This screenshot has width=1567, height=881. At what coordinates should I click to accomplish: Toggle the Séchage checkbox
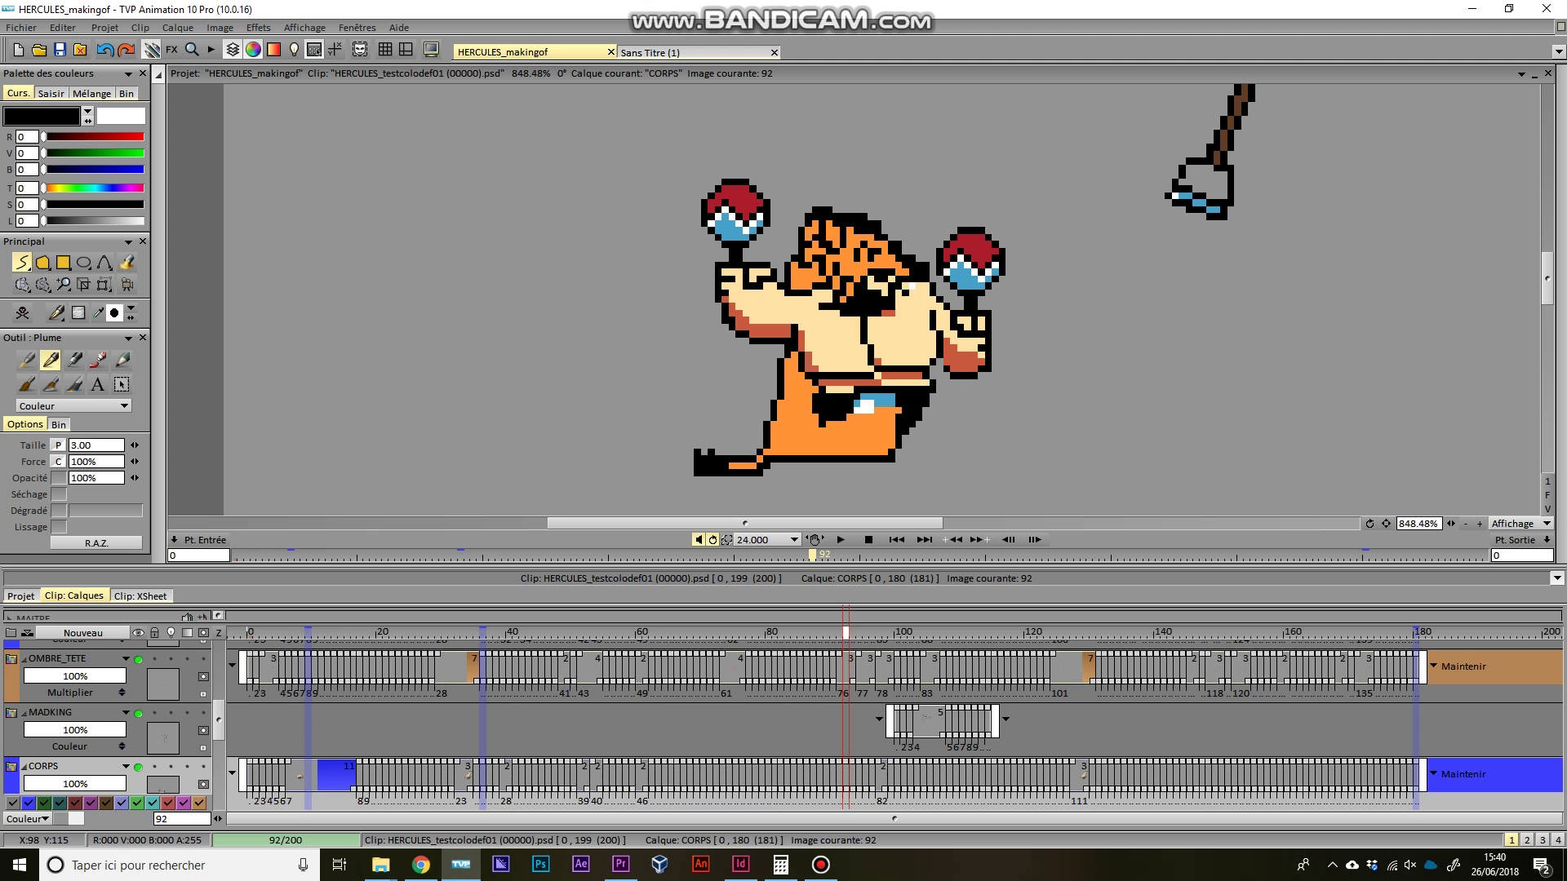point(59,494)
